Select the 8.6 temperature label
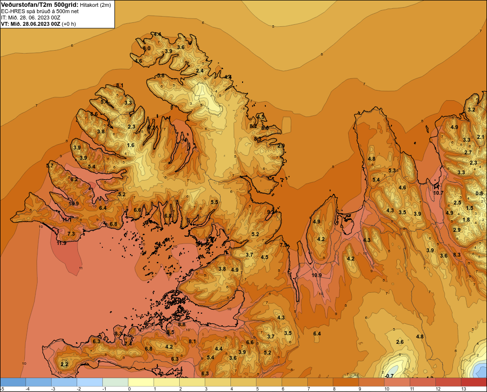Viewport: 487px width, 392px height. click(94, 114)
